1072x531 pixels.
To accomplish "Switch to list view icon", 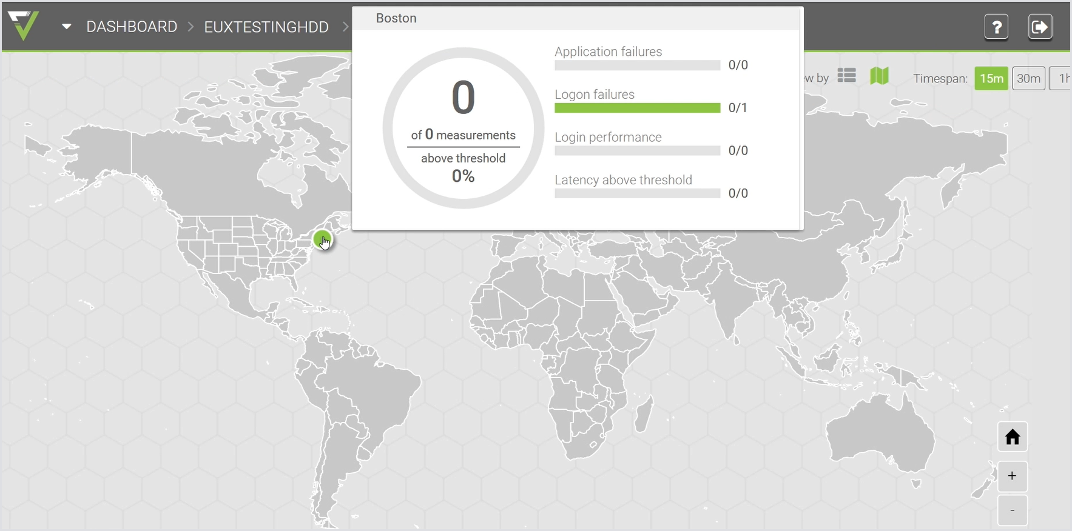I will [x=846, y=76].
